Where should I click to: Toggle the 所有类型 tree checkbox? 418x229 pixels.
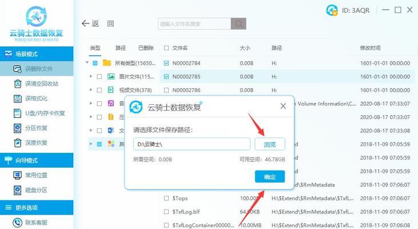pos(95,63)
